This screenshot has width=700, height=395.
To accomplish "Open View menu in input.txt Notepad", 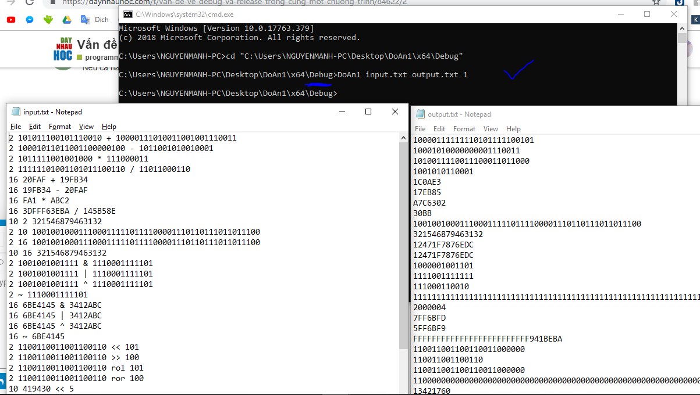I will tap(86, 126).
